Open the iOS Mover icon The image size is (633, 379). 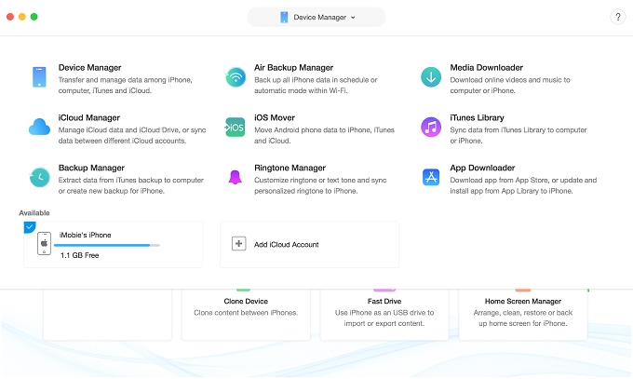[236, 127]
